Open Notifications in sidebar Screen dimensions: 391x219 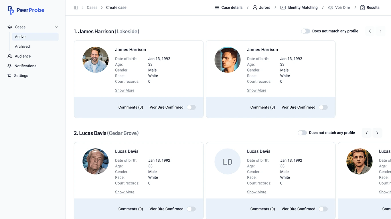[25, 66]
